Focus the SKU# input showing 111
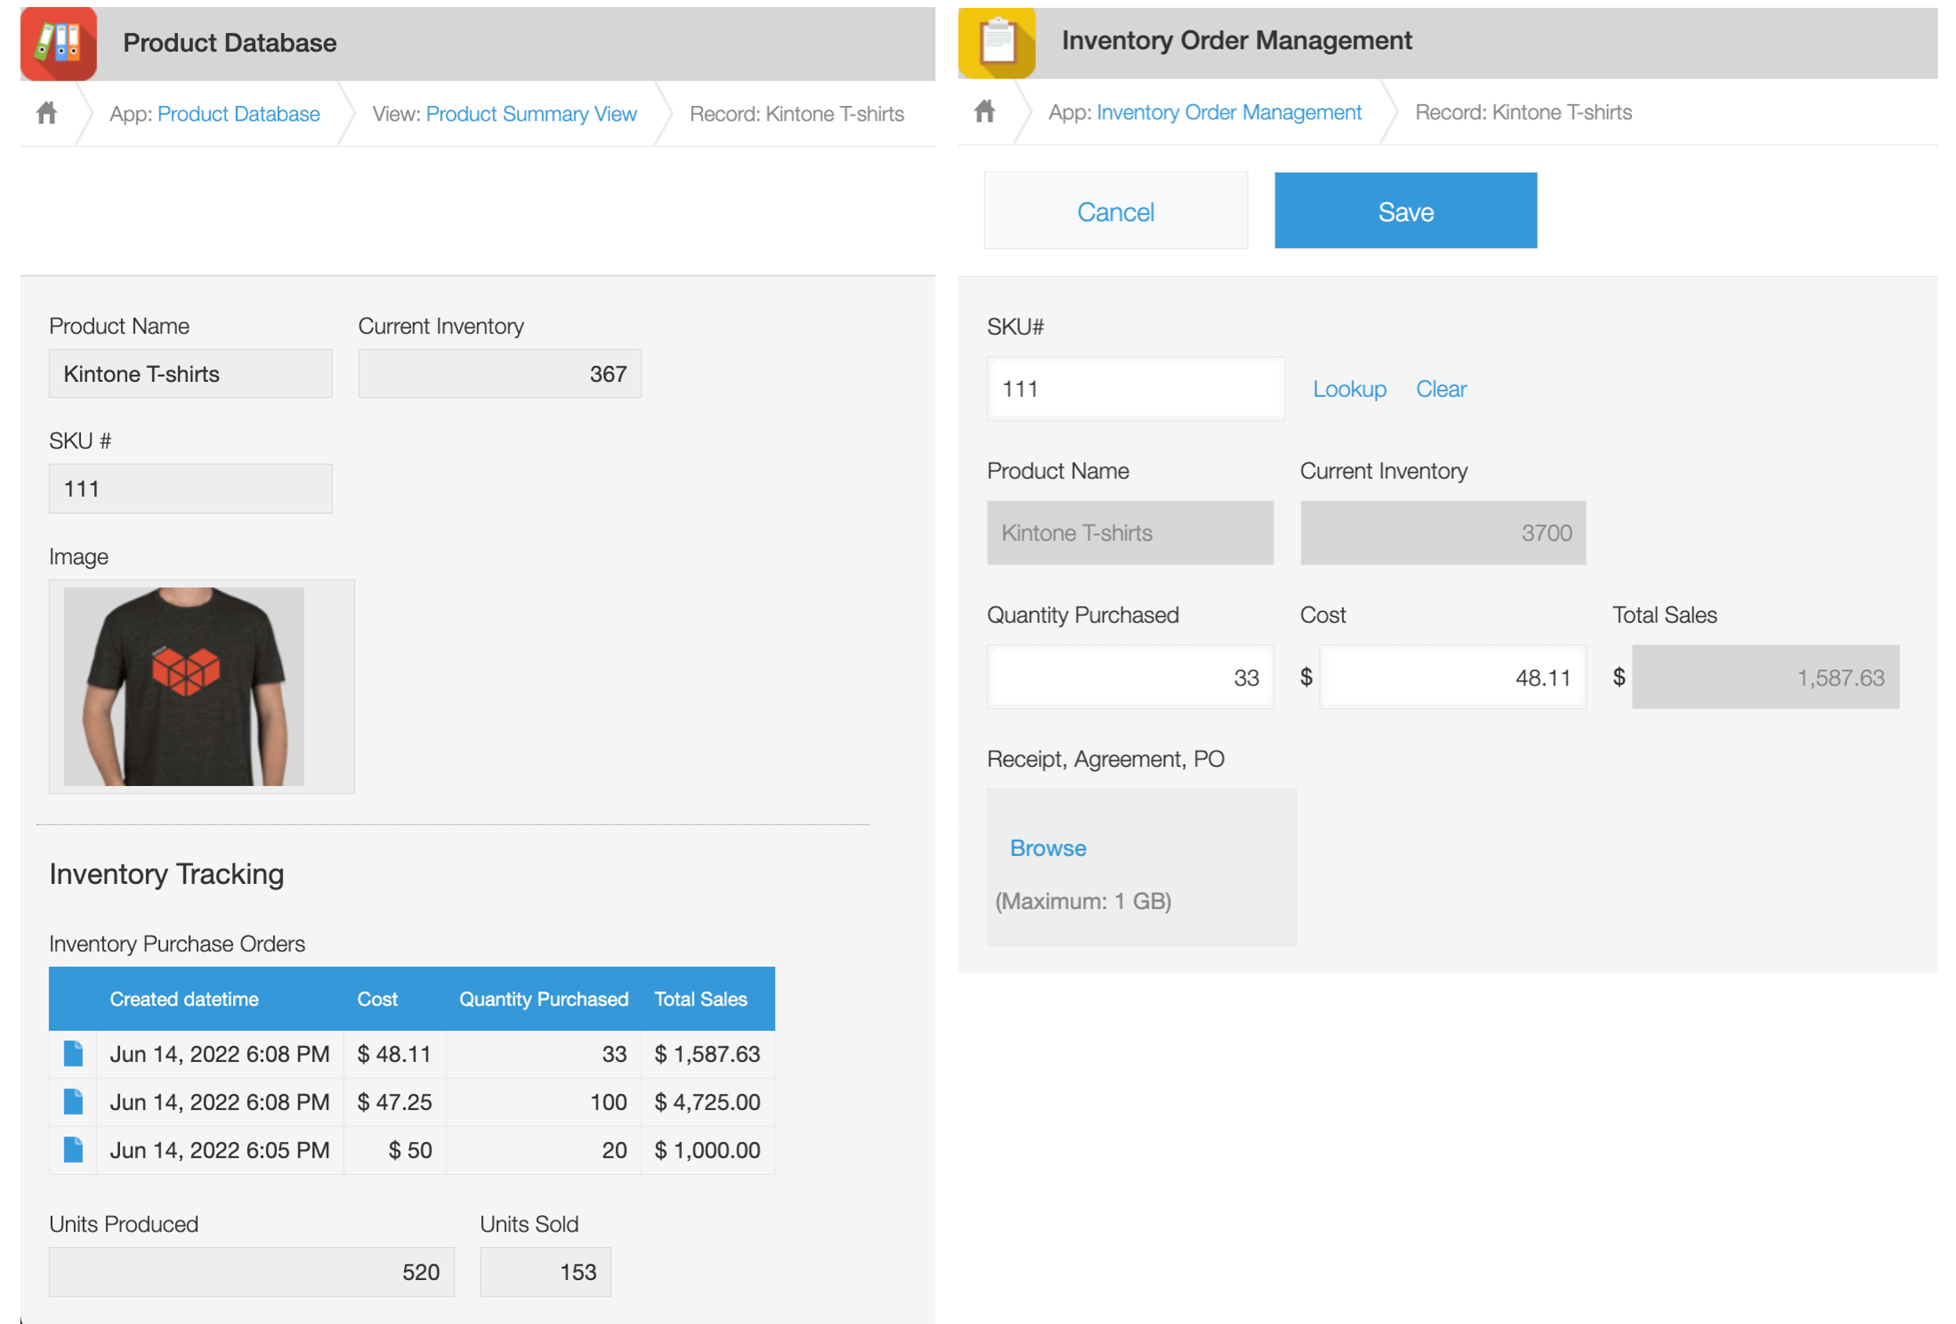 click(x=1135, y=388)
